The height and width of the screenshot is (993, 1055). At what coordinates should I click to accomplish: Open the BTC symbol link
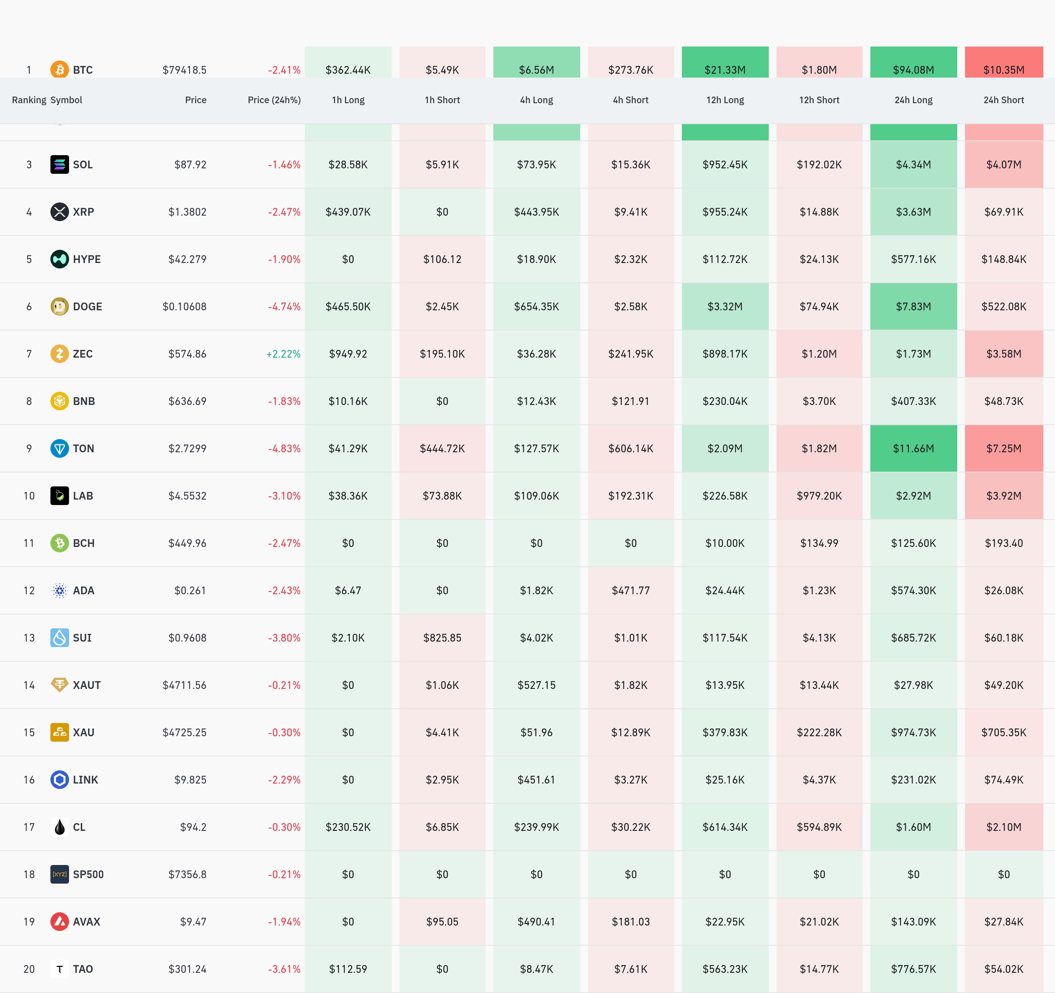(x=83, y=70)
